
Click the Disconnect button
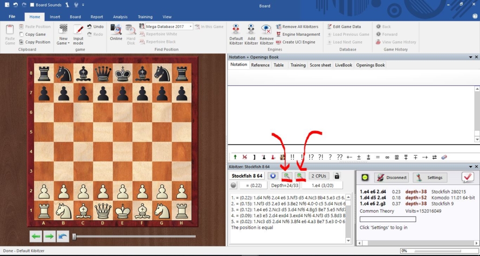coord(392,177)
